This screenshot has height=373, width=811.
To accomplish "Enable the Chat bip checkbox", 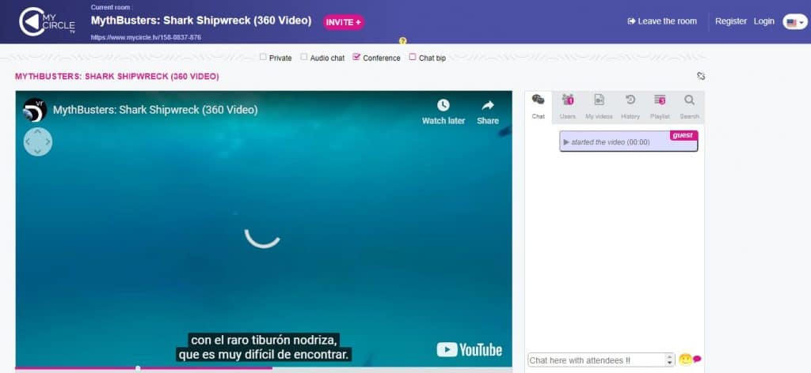I will click(x=412, y=57).
